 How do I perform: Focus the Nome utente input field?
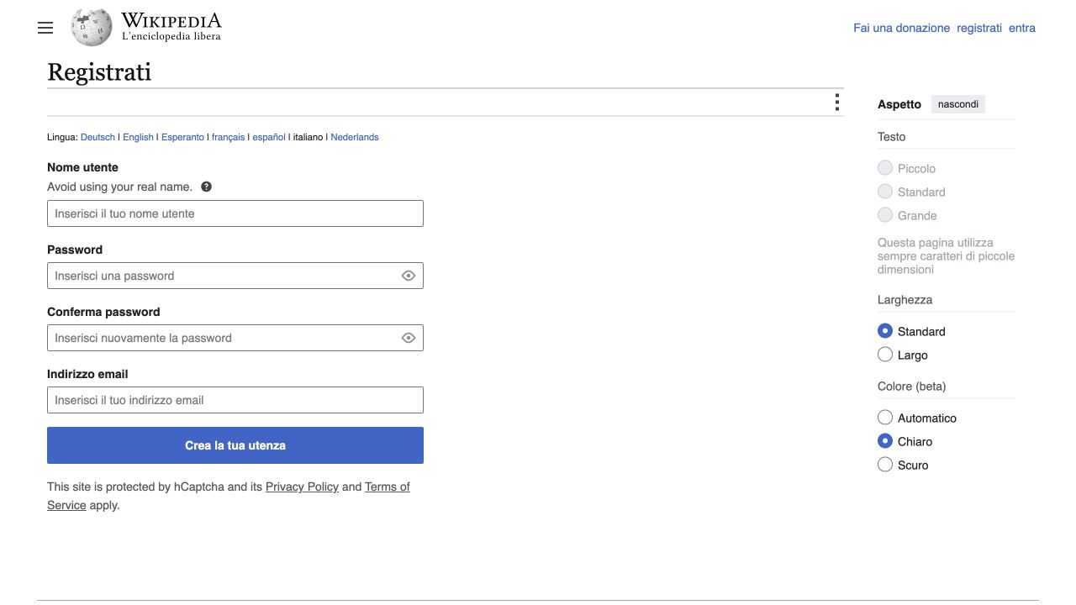(235, 213)
